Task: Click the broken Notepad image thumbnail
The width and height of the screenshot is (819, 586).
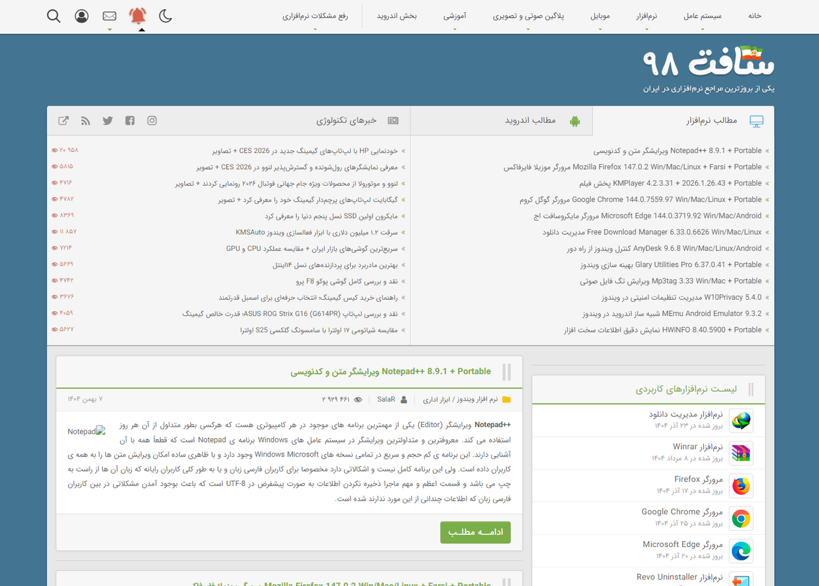Action: click(x=86, y=432)
